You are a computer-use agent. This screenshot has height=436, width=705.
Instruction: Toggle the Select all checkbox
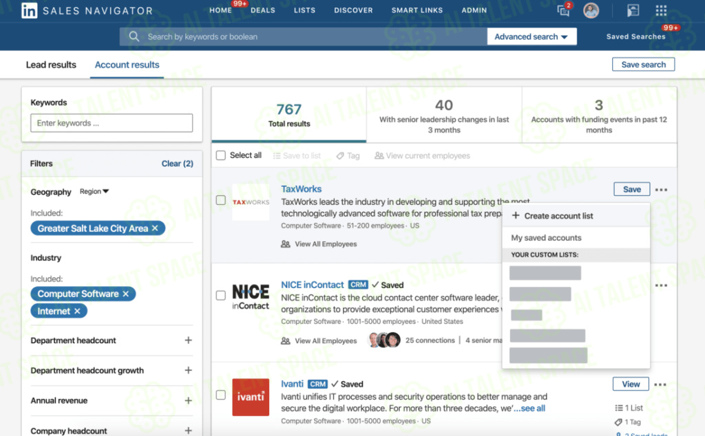pyautogui.click(x=221, y=155)
